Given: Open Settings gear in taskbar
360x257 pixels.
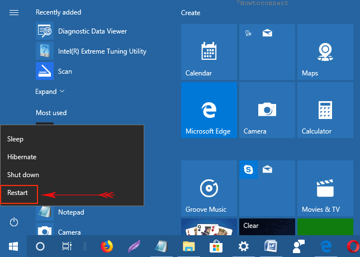Looking at the screenshot, I should point(243,246).
